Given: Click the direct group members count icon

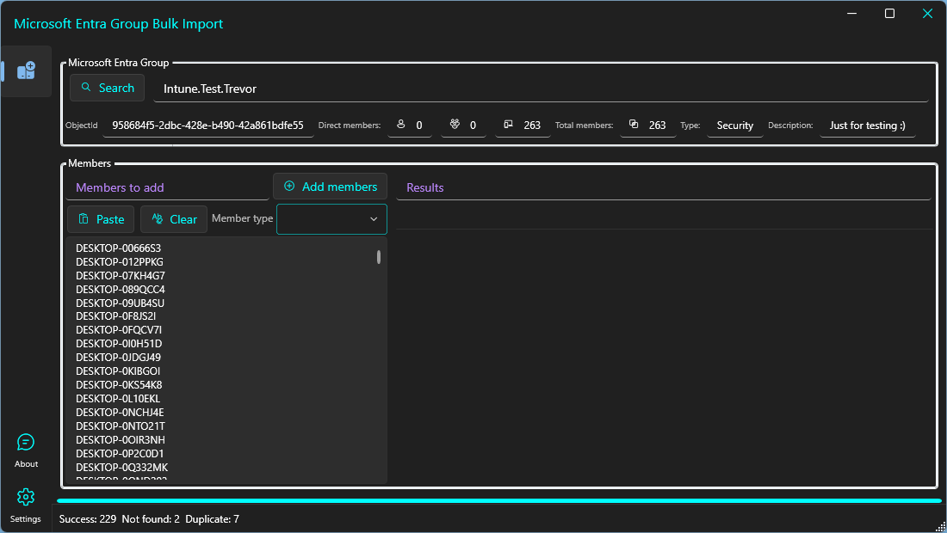Looking at the screenshot, I should pos(455,125).
